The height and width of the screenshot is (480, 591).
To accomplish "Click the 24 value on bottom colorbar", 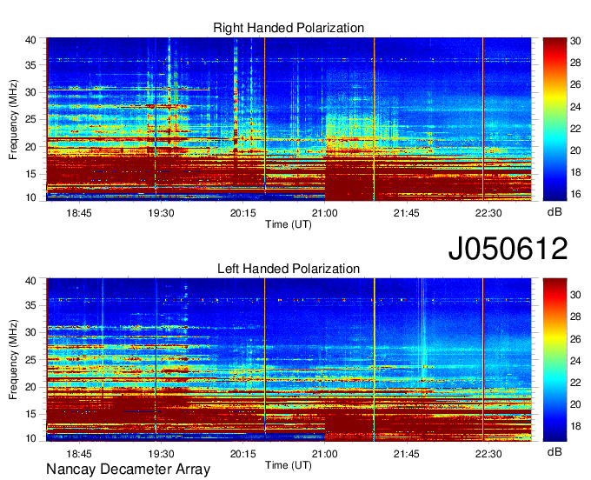I will (x=575, y=361).
